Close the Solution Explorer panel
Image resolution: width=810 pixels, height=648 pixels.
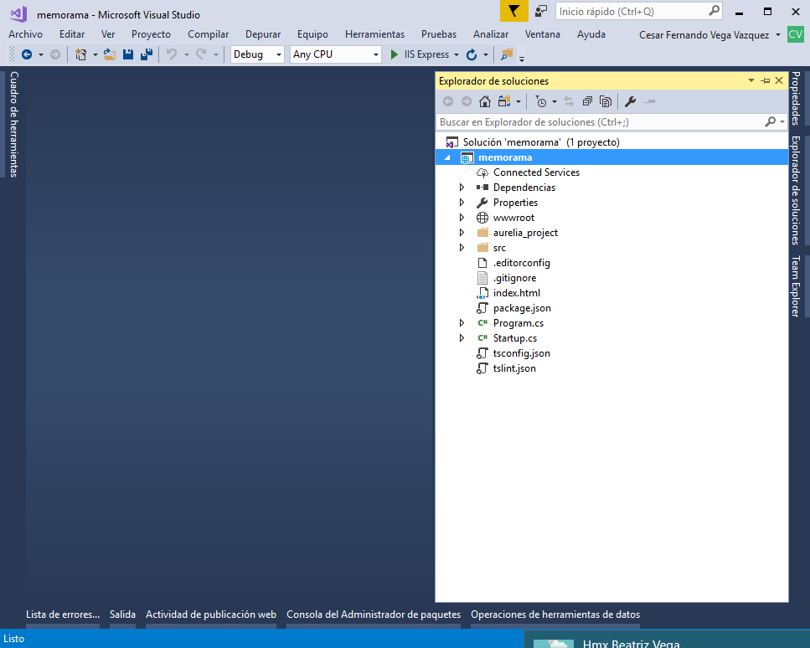coord(779,80)
